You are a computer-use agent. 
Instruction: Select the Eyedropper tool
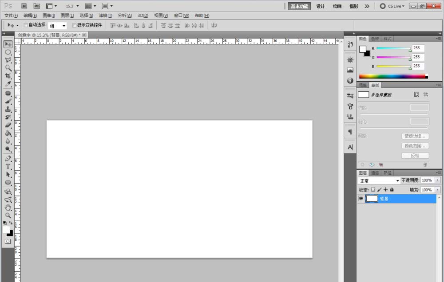[8, 84]
